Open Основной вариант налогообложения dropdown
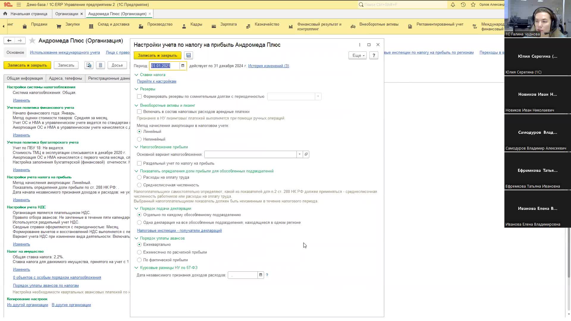 (299, 154)
